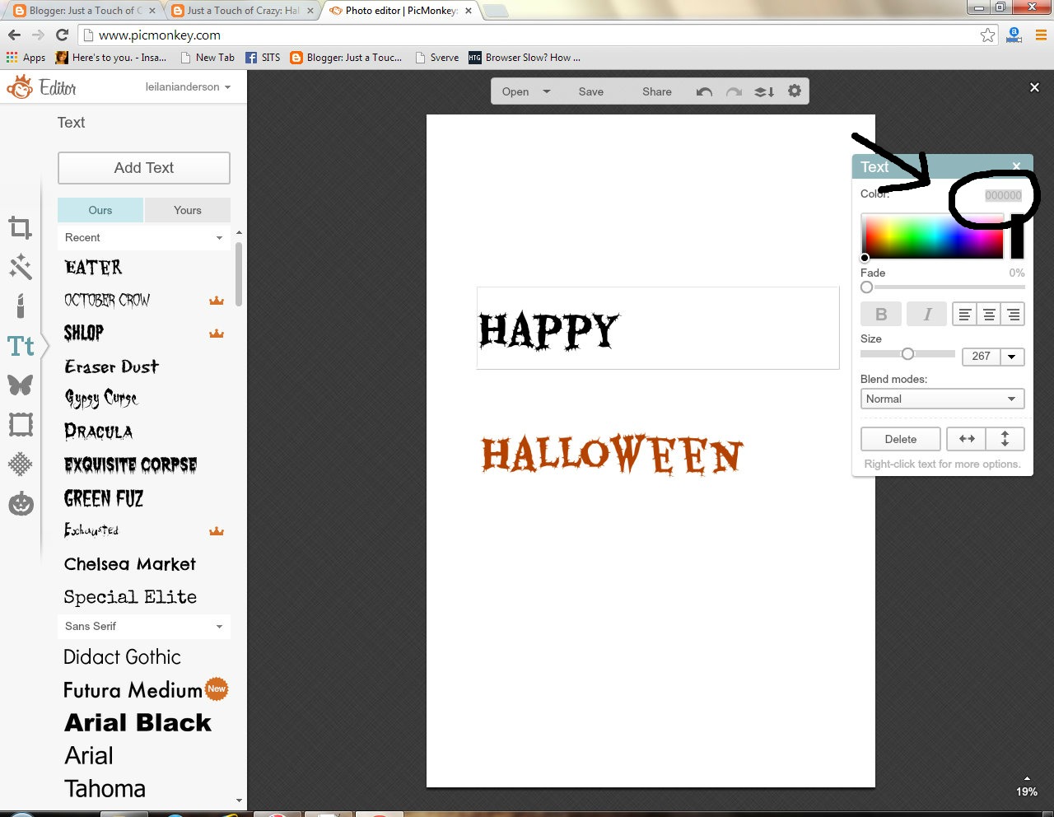This screenshot has height=817, width=1054.
Task: Expand the Recent fonts dropdown
Action: point(144,237)
